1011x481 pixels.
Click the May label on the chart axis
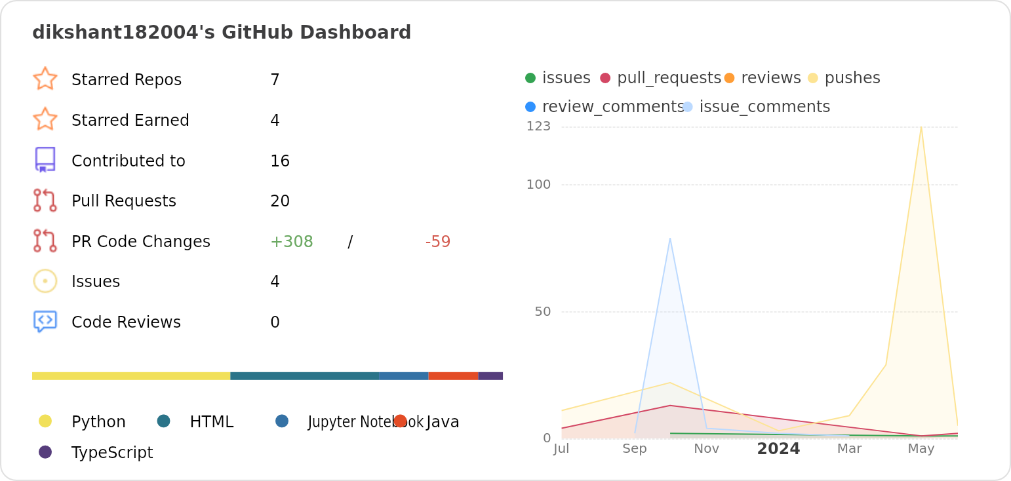921,449
